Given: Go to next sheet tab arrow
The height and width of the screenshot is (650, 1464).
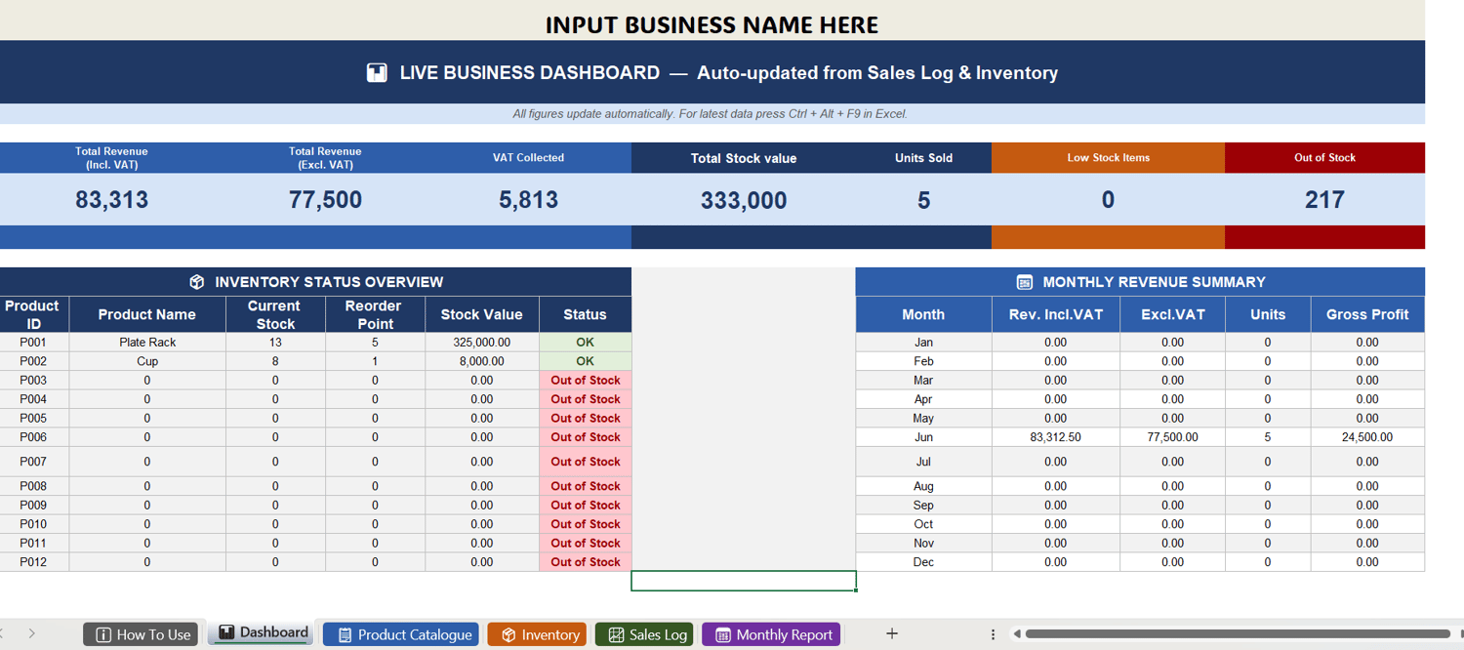Looking at the screenshot, I should tap(32, 633).
